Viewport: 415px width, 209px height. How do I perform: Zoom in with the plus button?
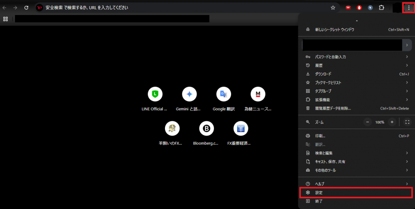coord(392,122)
